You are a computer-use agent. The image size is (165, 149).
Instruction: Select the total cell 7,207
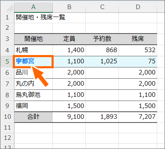(x=138, y=117)
